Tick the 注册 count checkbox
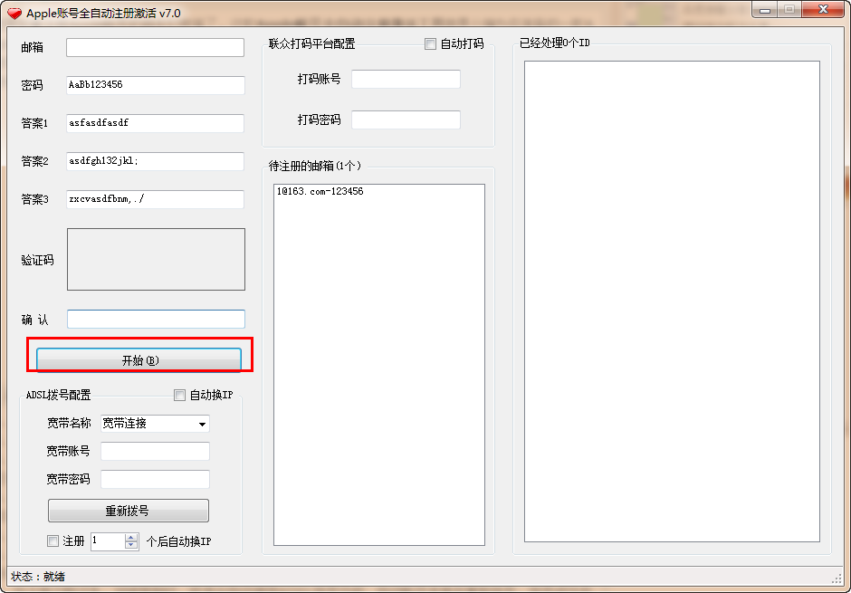 [x=53, y=540]
